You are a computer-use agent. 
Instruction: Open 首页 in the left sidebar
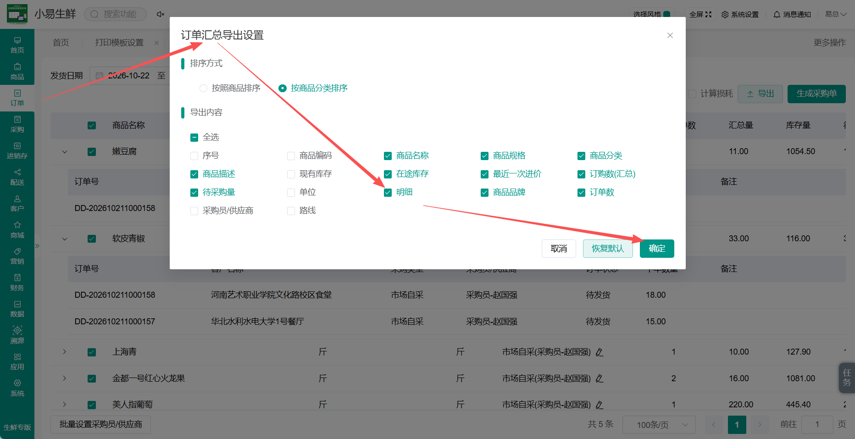[x=17, y=44]
